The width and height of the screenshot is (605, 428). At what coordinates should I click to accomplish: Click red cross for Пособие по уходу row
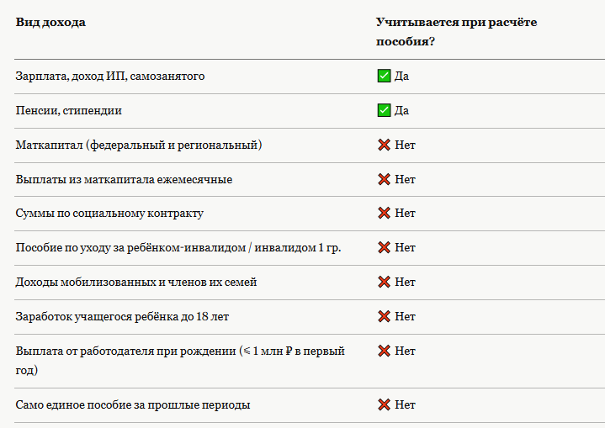(x=384, y=247)
